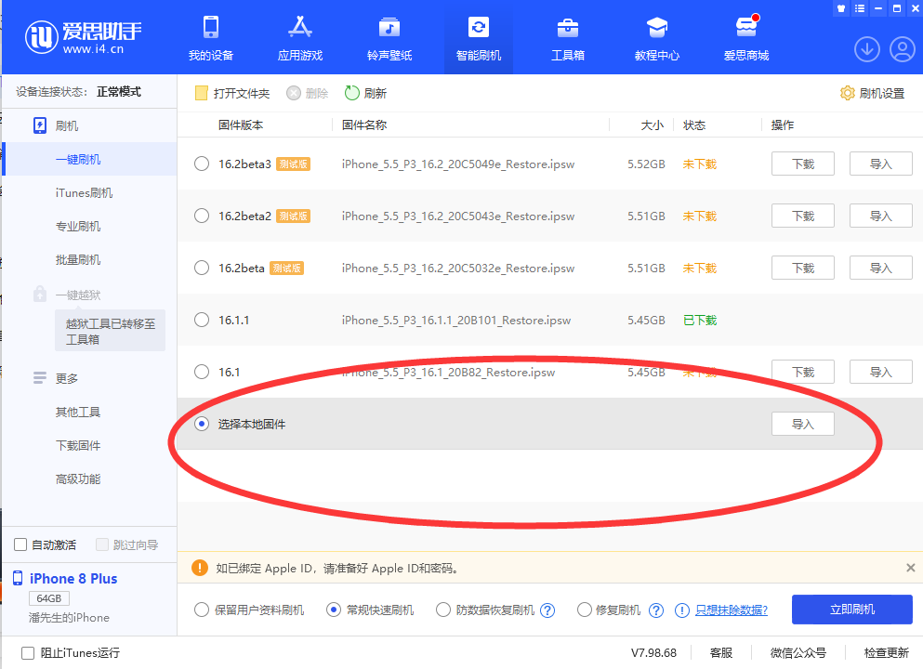
Task: Expand the 更多 section in sidebar
Action: tap(66, 378)
